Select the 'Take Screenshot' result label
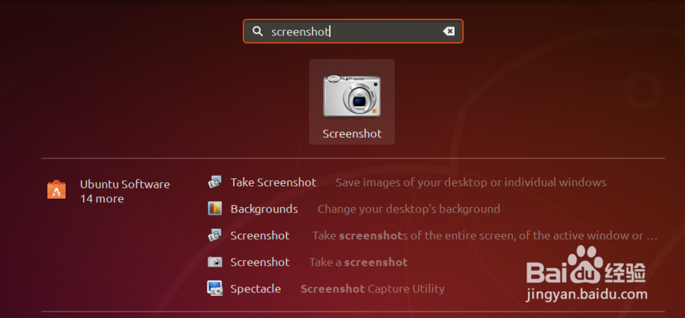Image resolution: width=685 pixels, height=318 pixels. click(x=273, y=182)
